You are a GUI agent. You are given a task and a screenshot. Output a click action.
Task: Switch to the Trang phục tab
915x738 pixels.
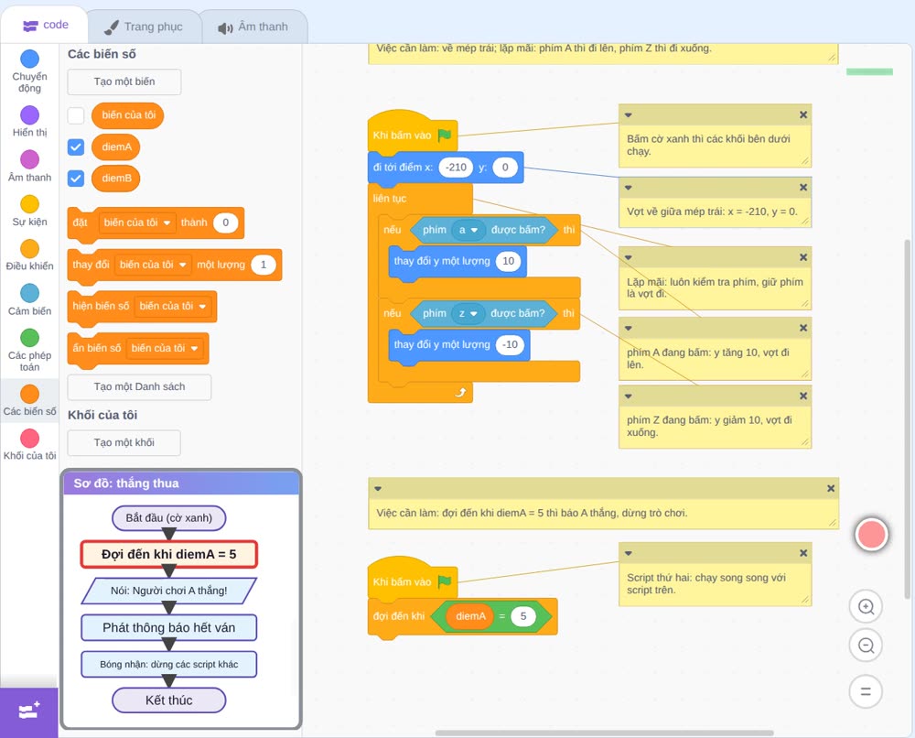pos(144,27)
